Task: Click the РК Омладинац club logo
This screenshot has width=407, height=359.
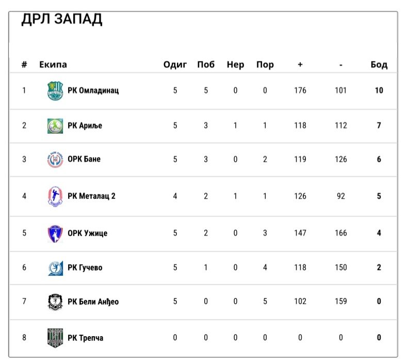Action: tap(55, 91)
